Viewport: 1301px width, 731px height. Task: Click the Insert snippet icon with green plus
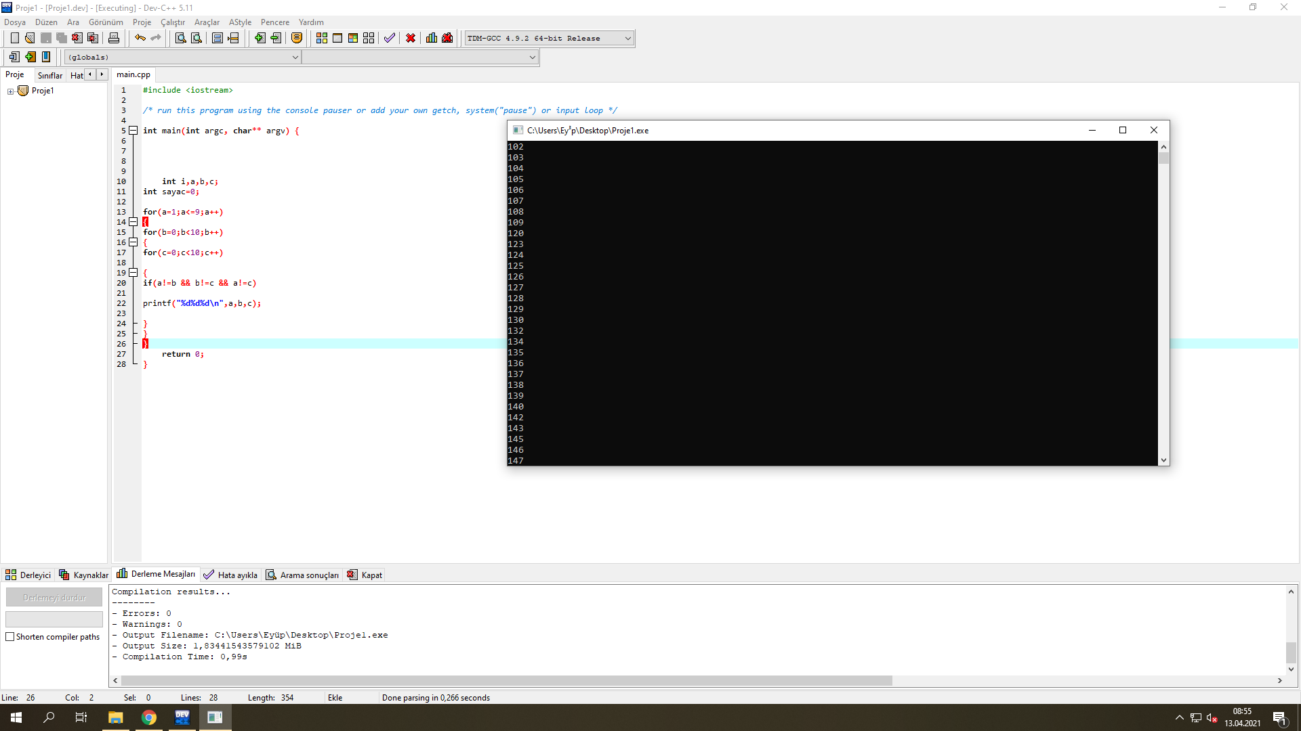pyautogui.click(x=30, y=57)
